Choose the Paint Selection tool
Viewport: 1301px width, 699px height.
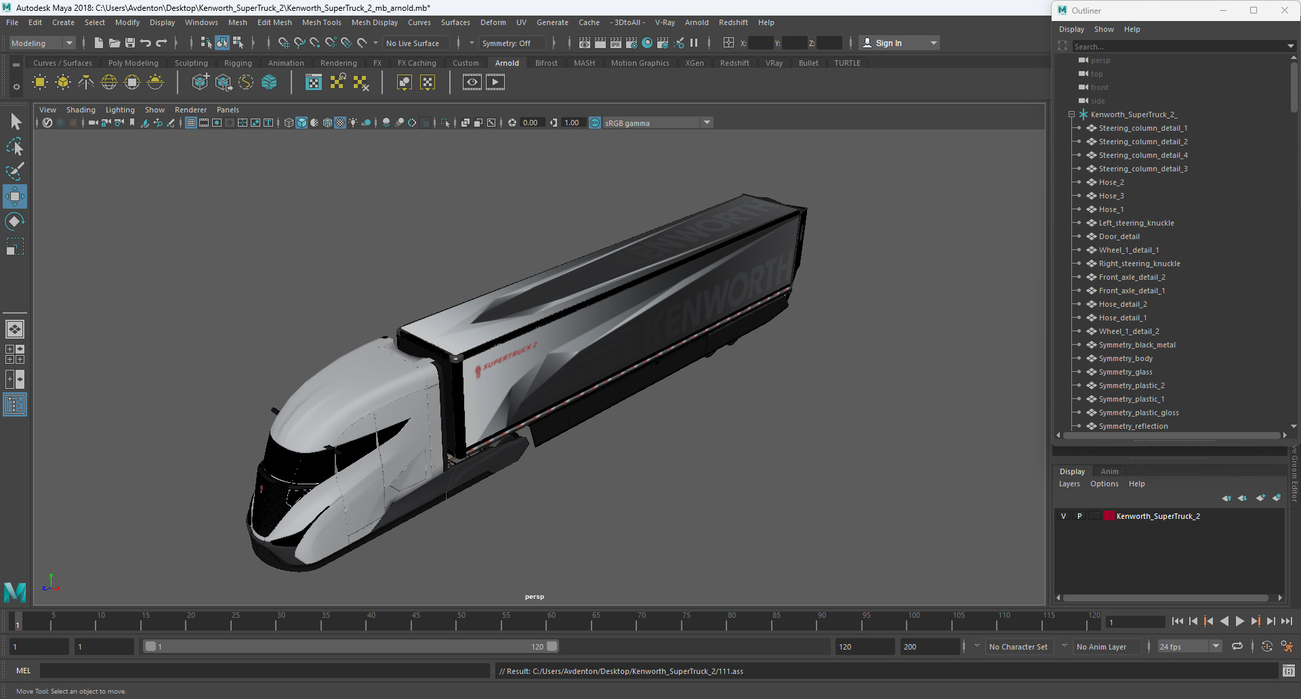[15, 171]
